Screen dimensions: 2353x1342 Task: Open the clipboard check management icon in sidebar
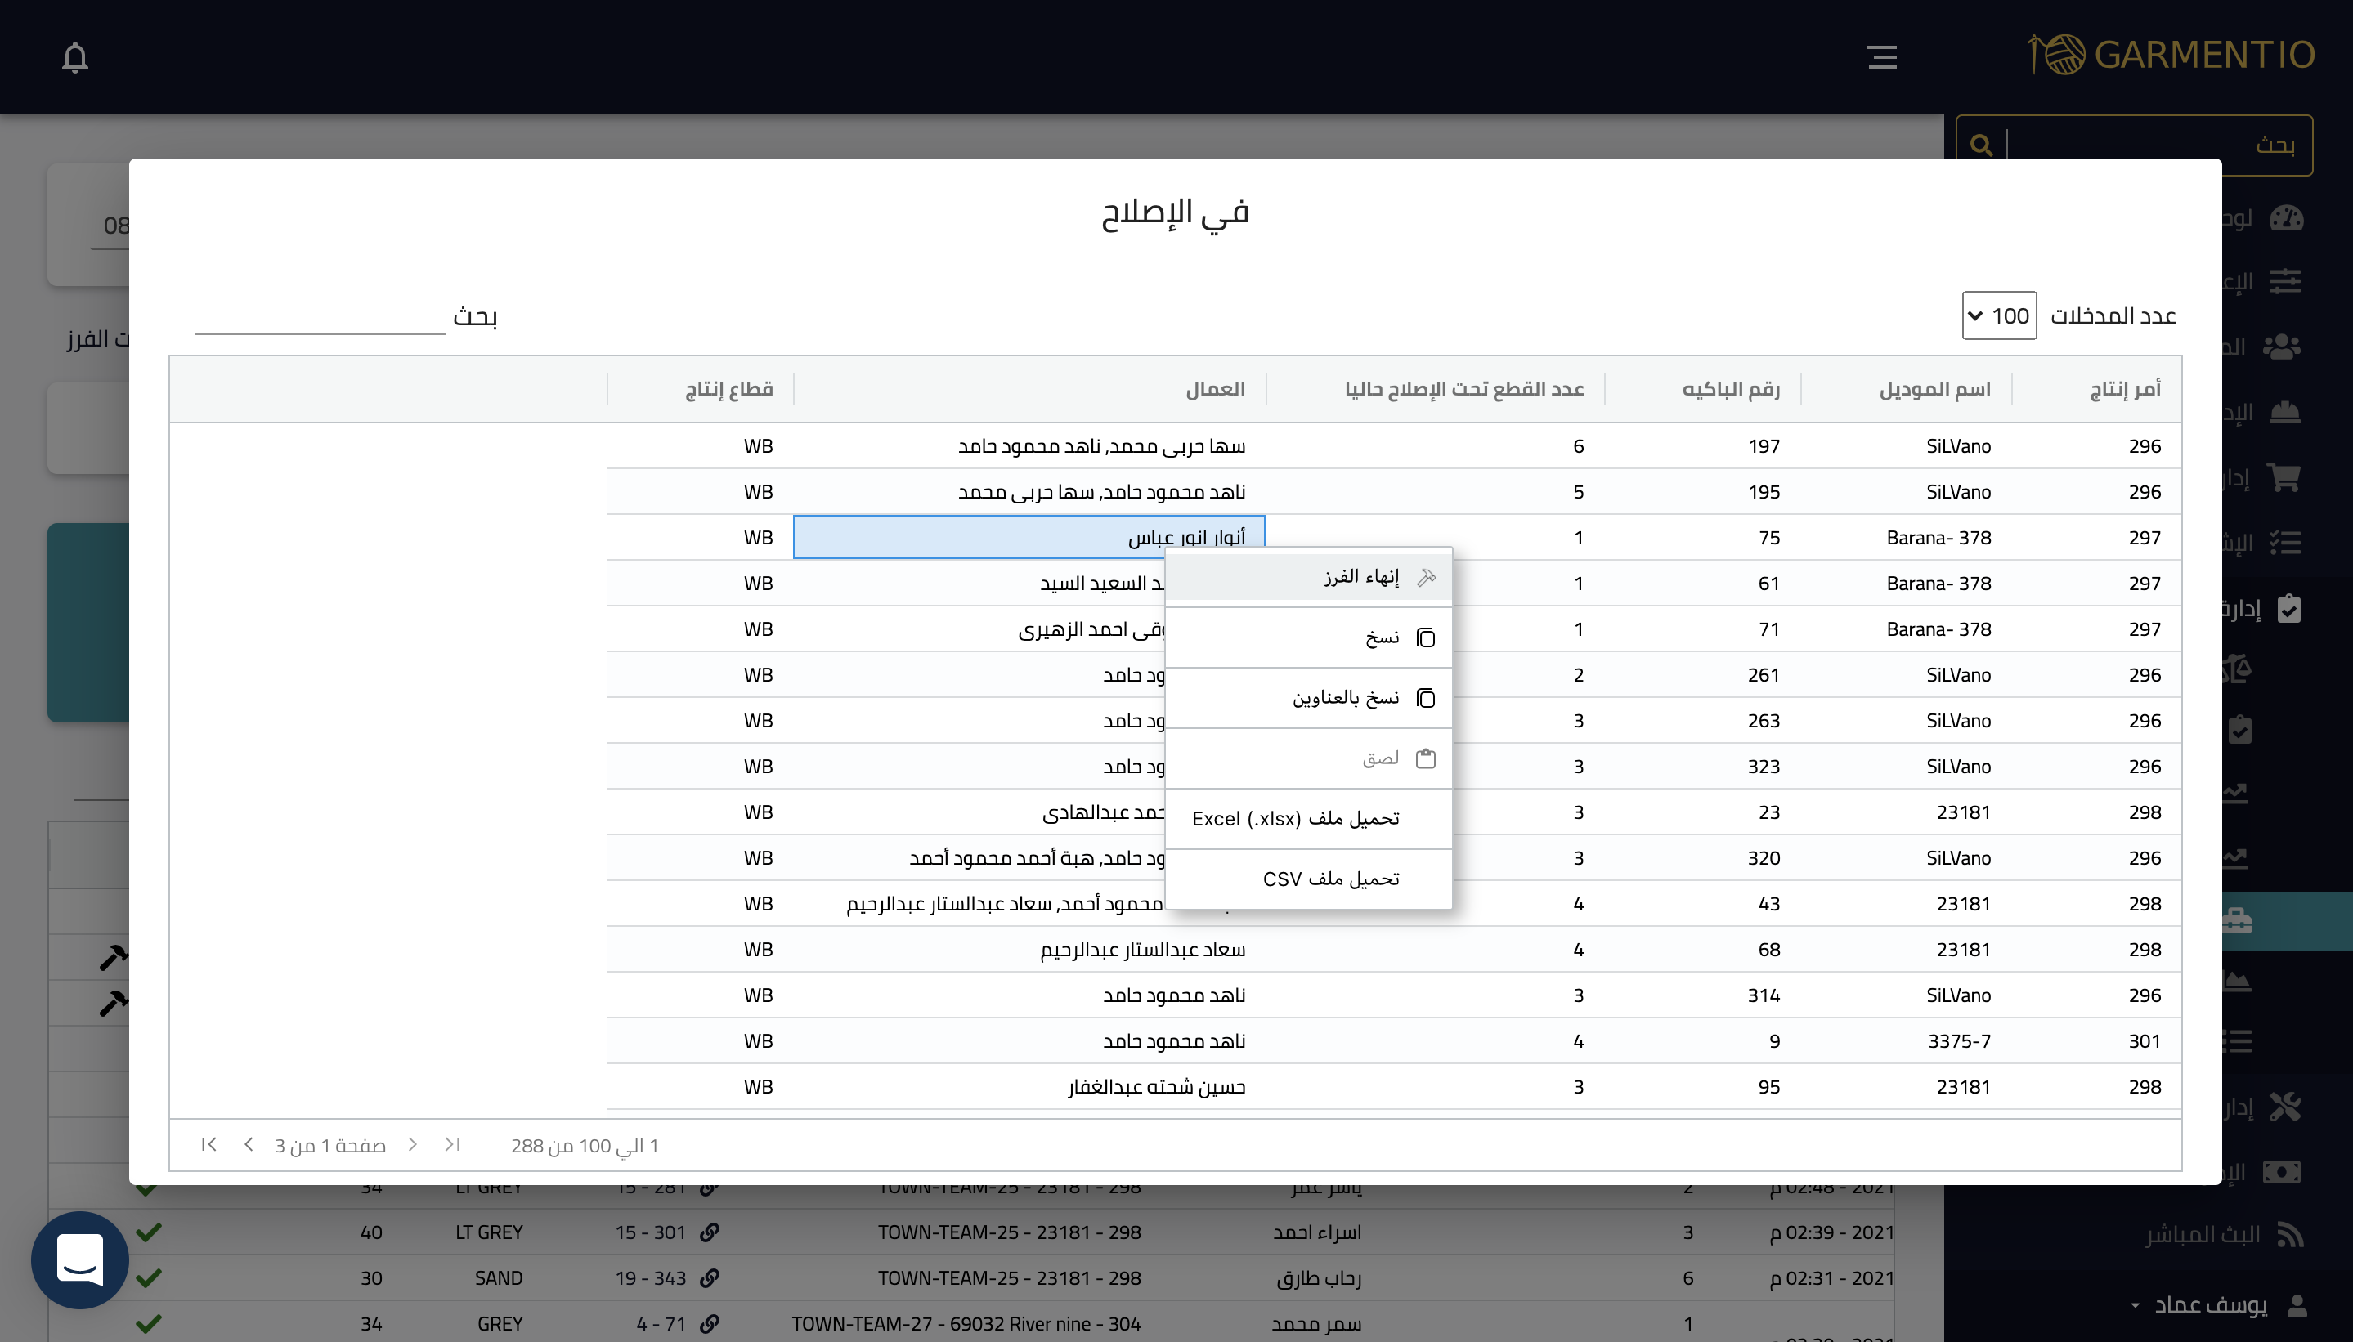[2288, 608]
